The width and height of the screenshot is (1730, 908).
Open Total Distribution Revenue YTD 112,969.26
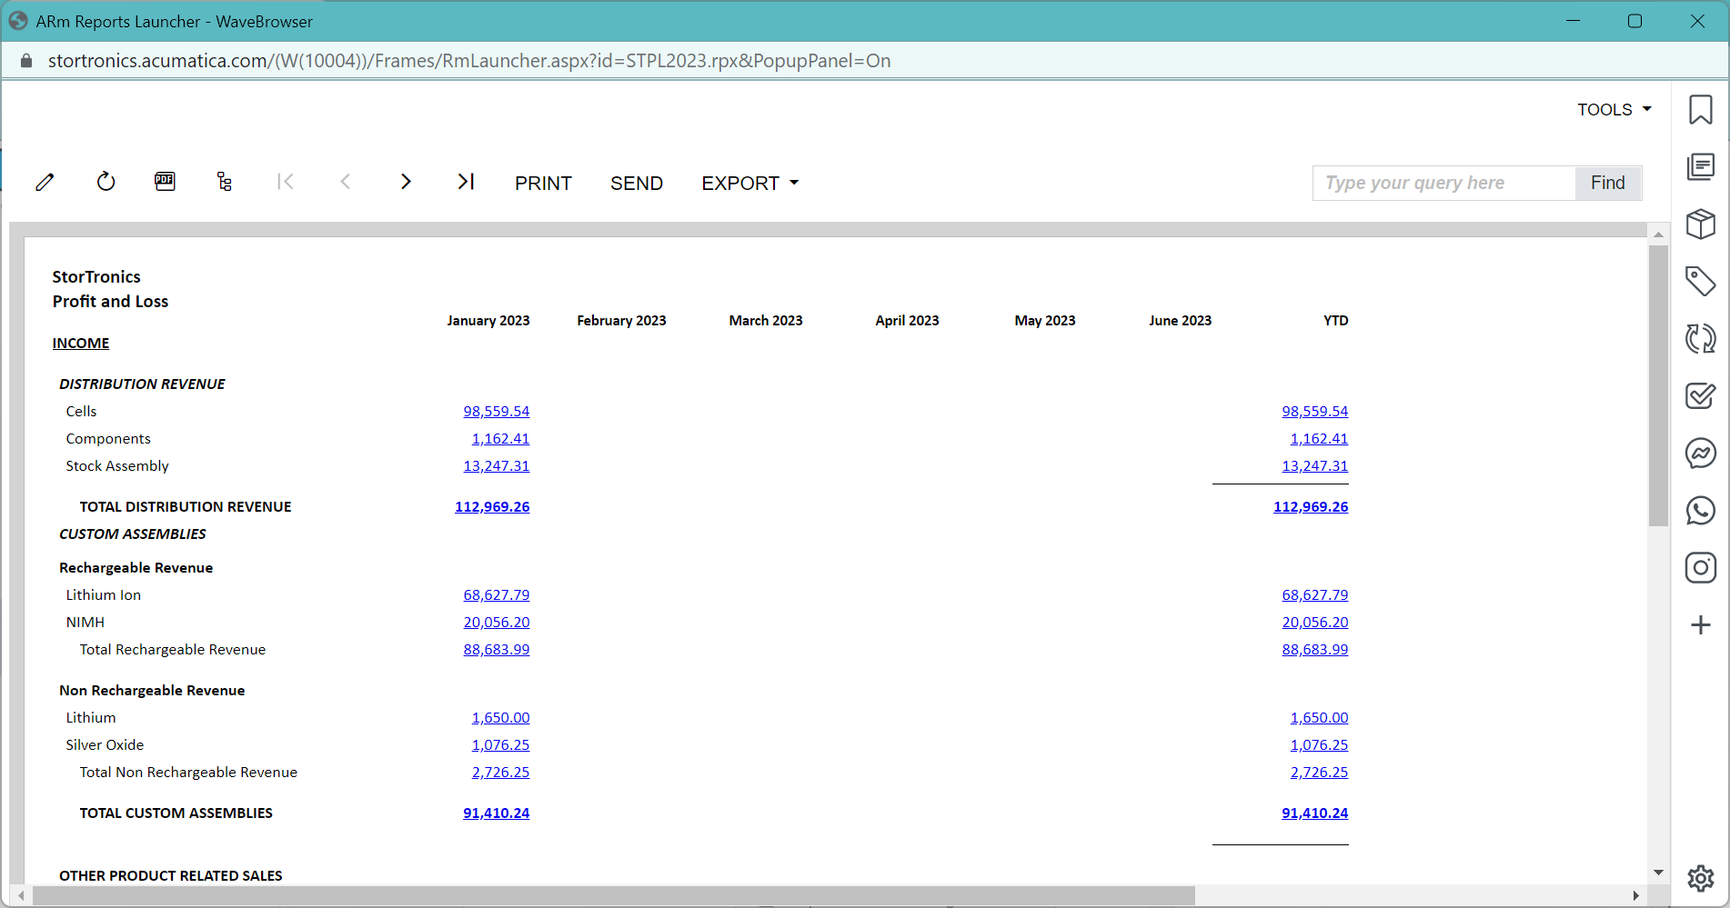tap(1311, 506)
